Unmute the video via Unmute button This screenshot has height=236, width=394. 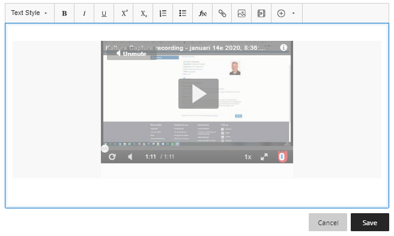[x=132, y=53]
